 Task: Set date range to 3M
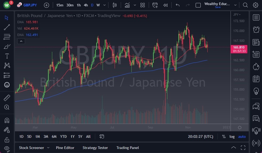pyautogui.click(x=46, y=136)
